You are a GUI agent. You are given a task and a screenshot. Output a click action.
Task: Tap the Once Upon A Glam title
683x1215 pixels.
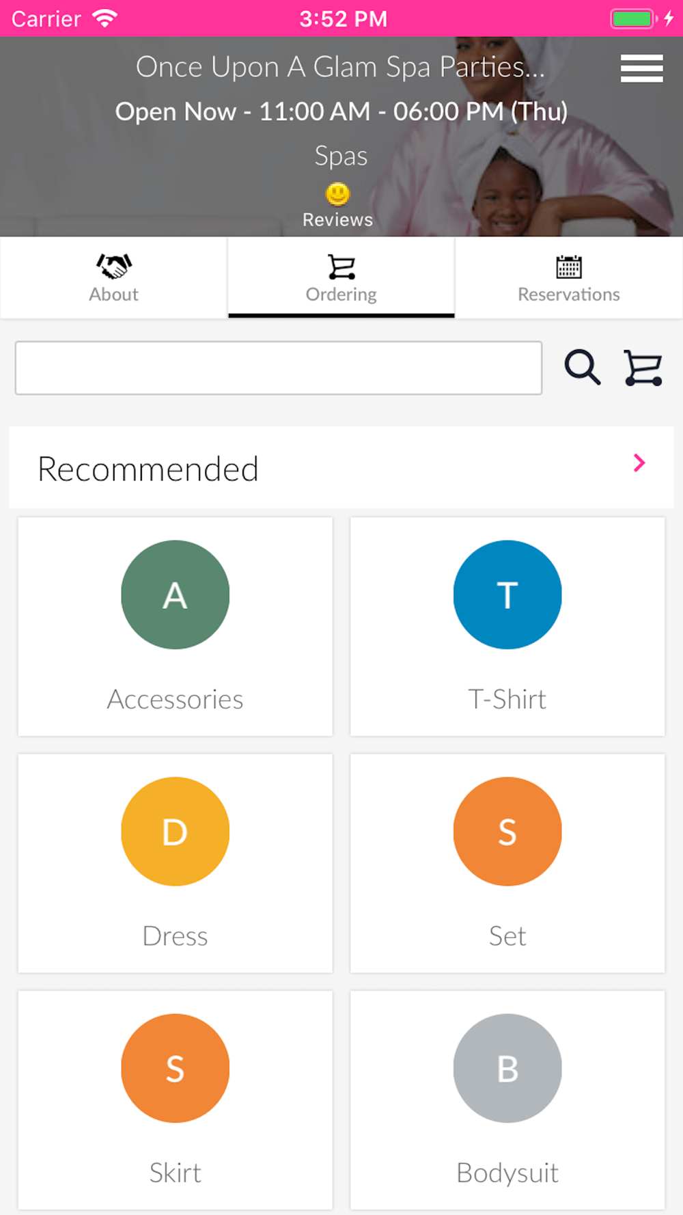[x=340, y=67]
